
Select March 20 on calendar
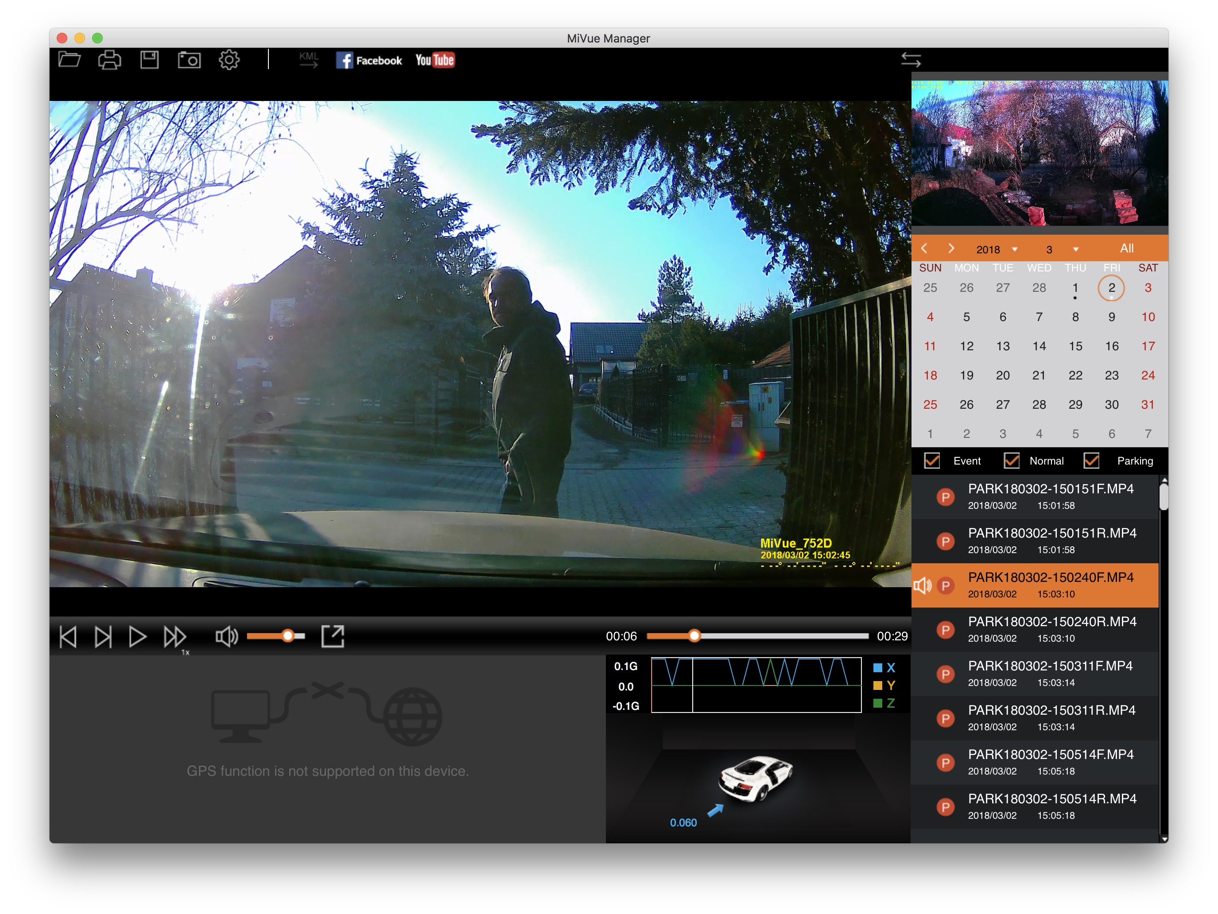pos(1002,375)
